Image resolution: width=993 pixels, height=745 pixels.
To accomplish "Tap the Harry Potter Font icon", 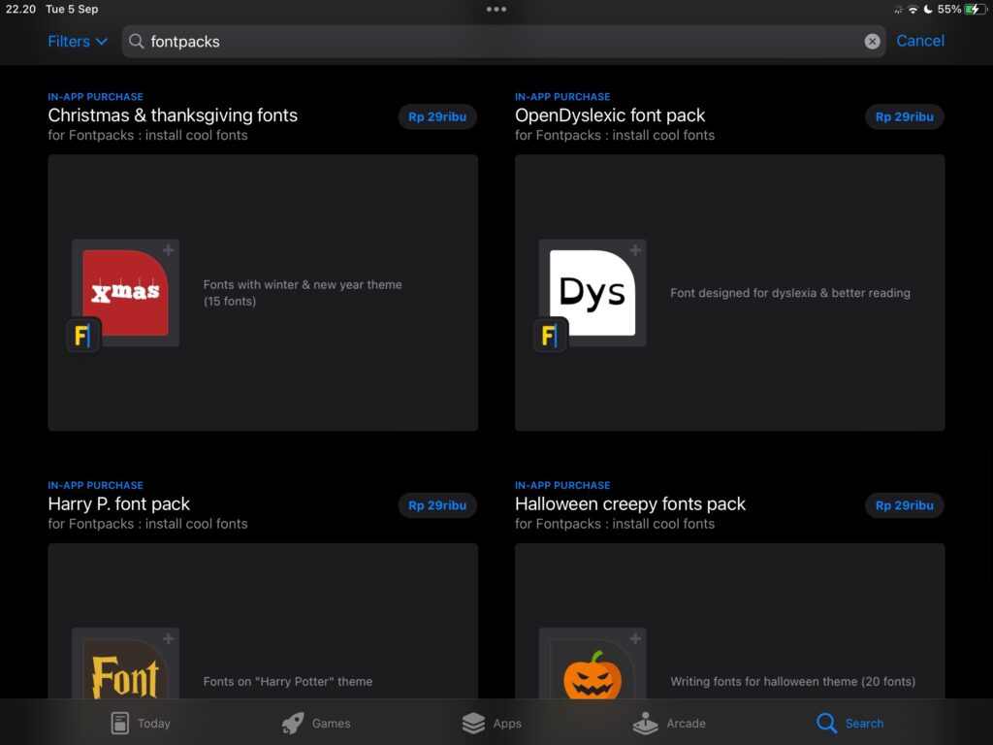I will (x=126, y=669).
